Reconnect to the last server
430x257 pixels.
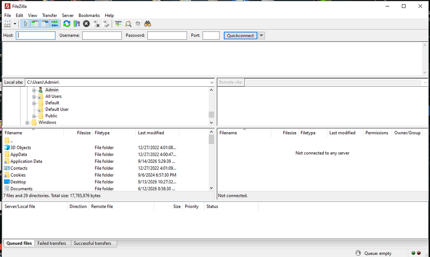[x=106, y=24]
